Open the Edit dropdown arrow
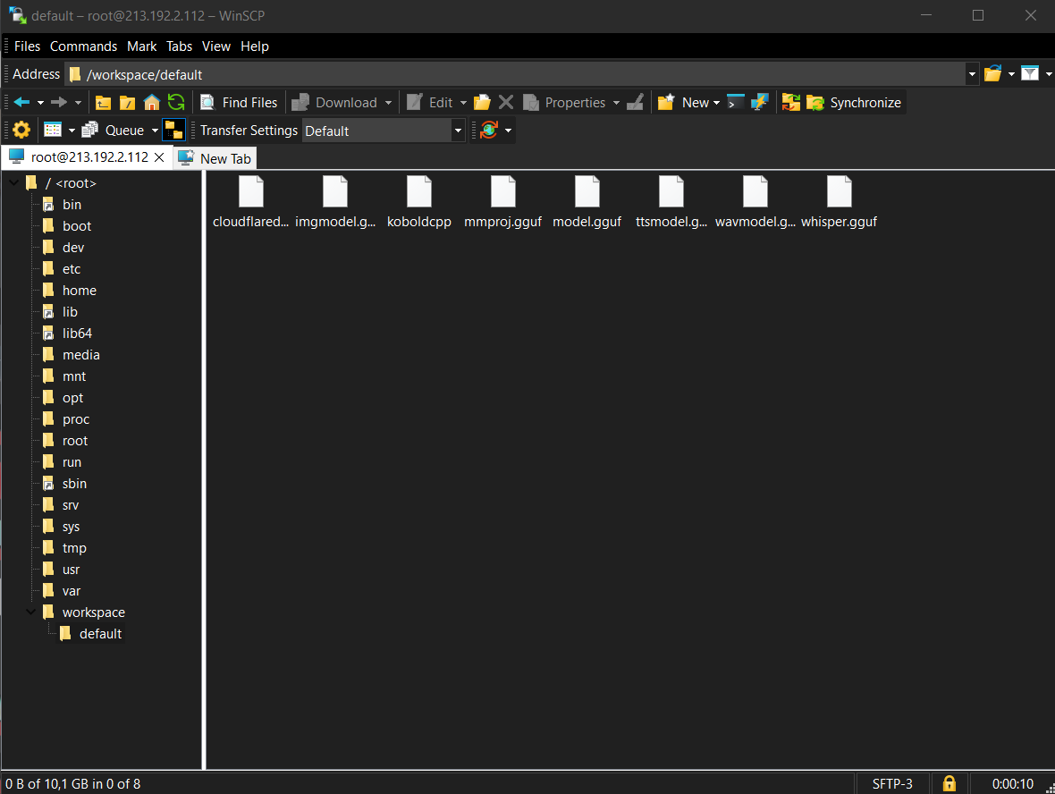1055x794 pixels. pos(464,103)
